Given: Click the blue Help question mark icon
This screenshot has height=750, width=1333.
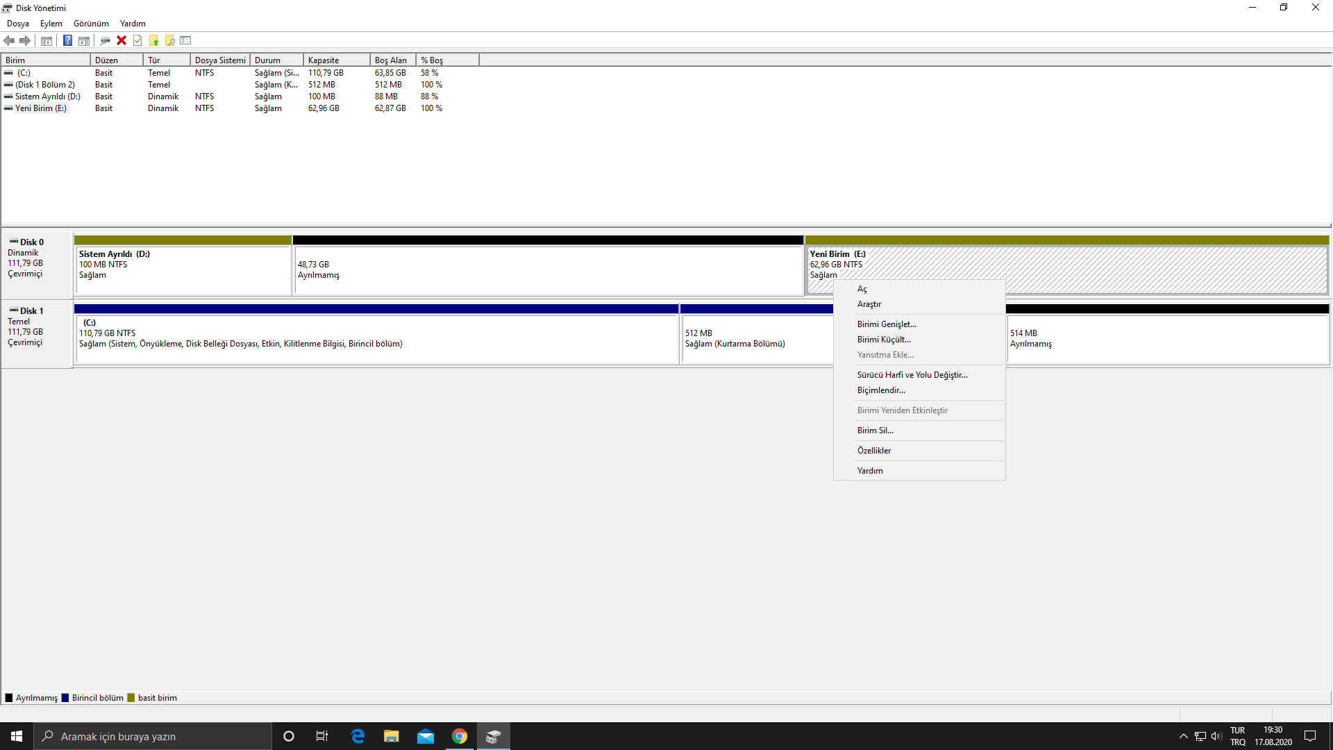Looking at the screenshot, I should [x=67, y=40].
